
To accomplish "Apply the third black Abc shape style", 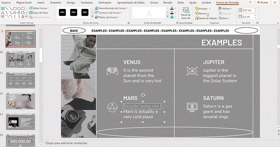I will [x=85, y=12].
